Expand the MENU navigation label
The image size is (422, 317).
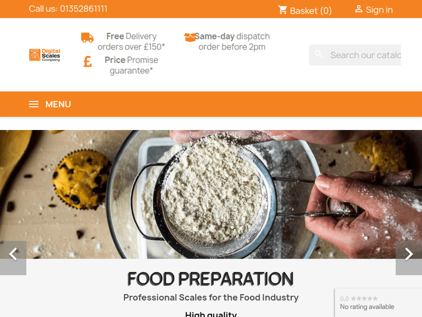tap(58, 104)
